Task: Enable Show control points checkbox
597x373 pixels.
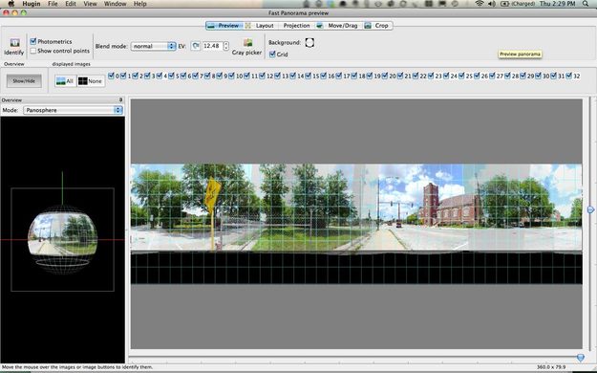Action: [x=33, y=51]
